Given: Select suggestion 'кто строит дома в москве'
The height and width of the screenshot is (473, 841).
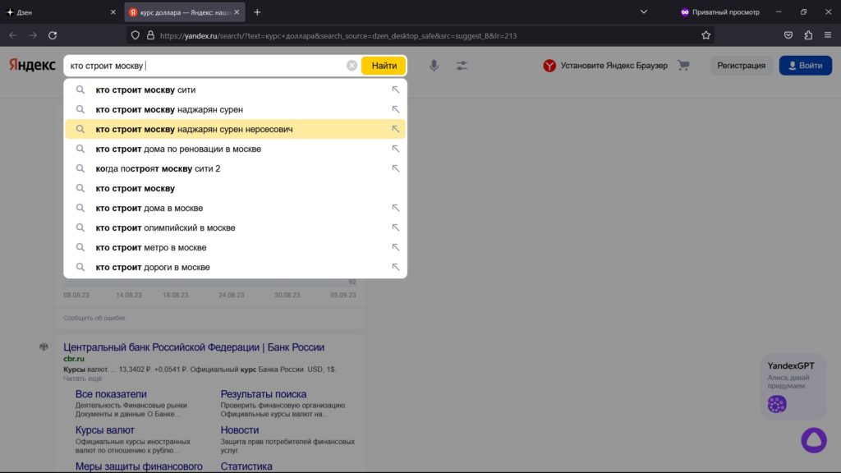Looking at the screenshot, I should (x=235, y=208).
